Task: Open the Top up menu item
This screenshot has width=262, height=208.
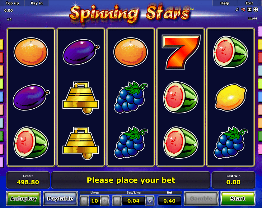Action: pyautogui.click(x=12, y=3)
